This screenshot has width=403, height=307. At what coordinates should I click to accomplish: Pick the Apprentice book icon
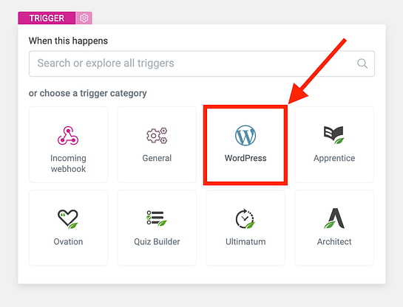point(334,135)
